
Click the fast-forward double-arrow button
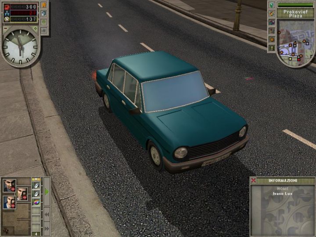click(x=47, y=228)
